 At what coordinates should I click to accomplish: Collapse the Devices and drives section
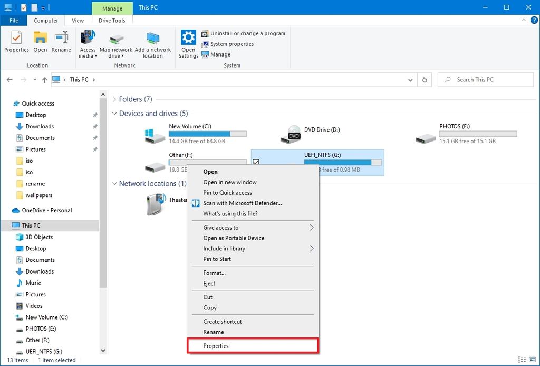pyautogui.click(x=114, y=114)
